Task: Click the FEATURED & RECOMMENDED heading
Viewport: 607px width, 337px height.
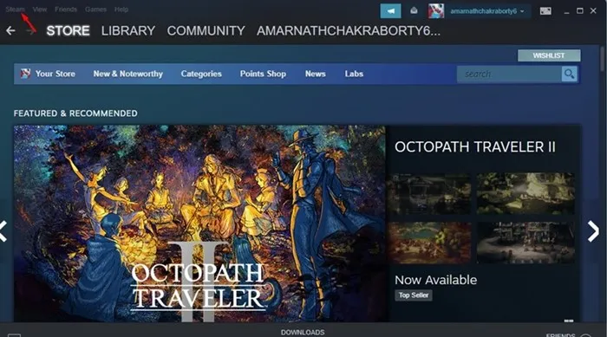Action: pos(75,113)
